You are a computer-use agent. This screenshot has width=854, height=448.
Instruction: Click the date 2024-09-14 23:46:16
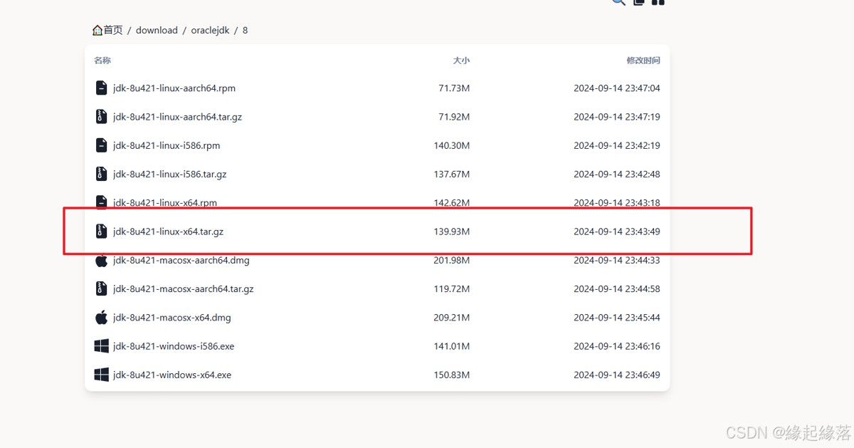[x=617, y=346]
